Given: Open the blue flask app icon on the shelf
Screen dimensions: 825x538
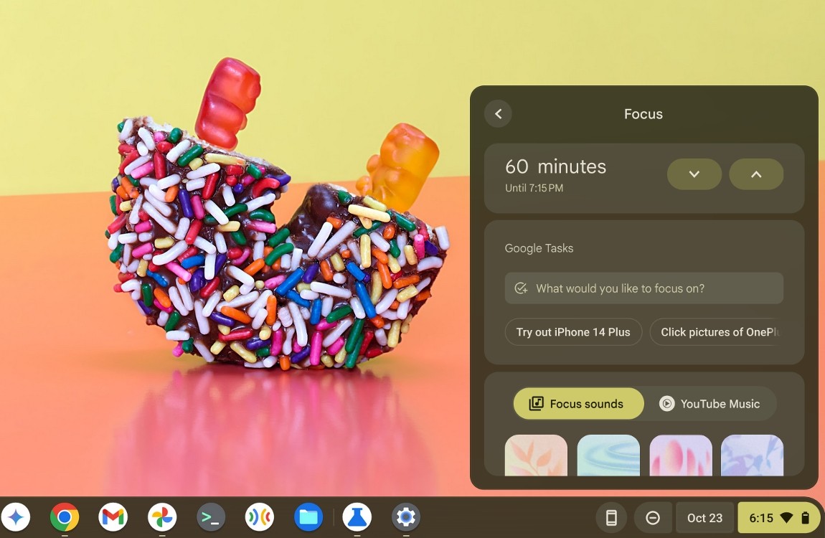Looking at the screenshot, I should click(x=357, y=517).
